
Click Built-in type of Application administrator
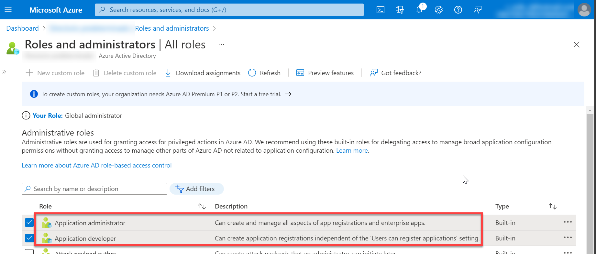(x=505, y=223)
